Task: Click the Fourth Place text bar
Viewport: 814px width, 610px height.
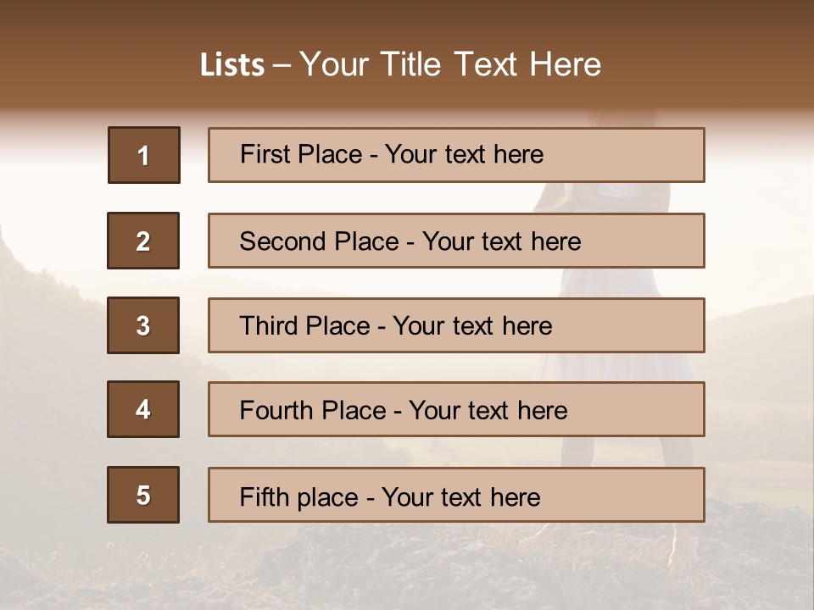Action: 456,409
